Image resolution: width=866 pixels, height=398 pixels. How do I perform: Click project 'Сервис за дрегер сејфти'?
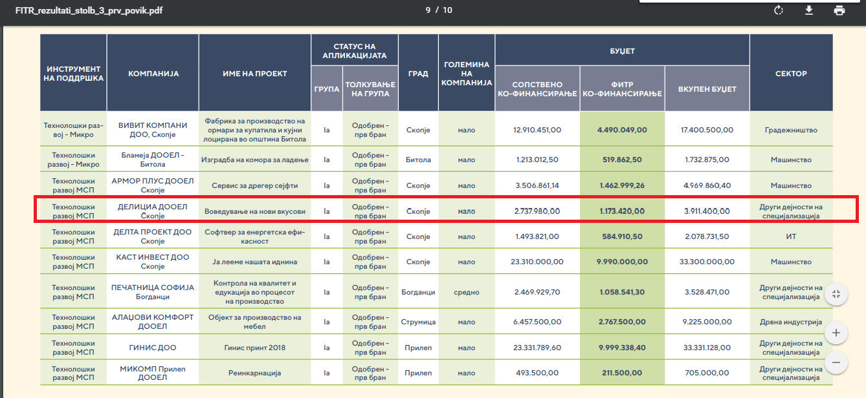coord(255,185)
